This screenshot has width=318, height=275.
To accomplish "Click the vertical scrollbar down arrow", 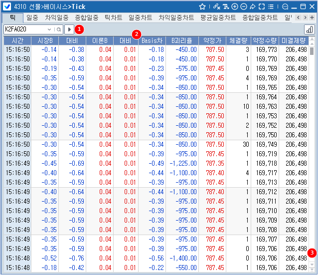I will click(x=312, y=268).
